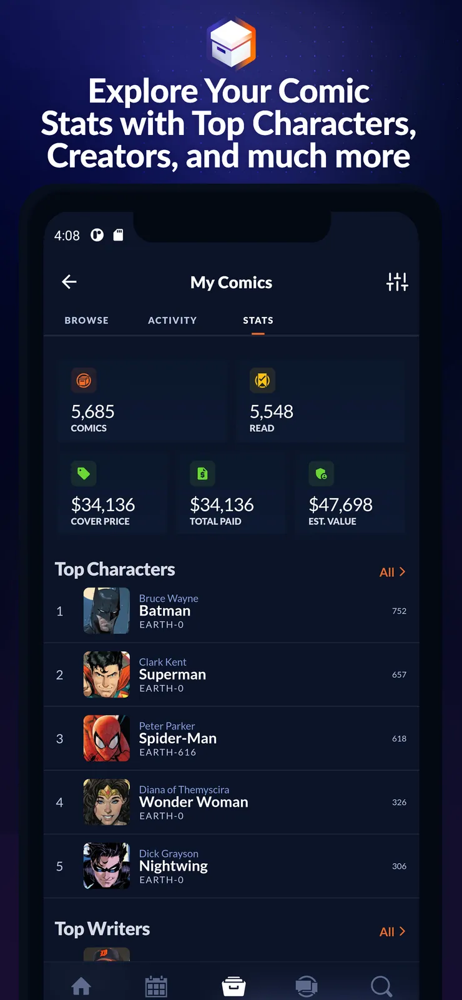
Task: Select the orange comics count icon
Action: pos(84,380)
